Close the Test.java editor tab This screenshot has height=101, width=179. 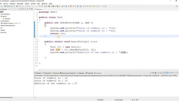[43, 9]
